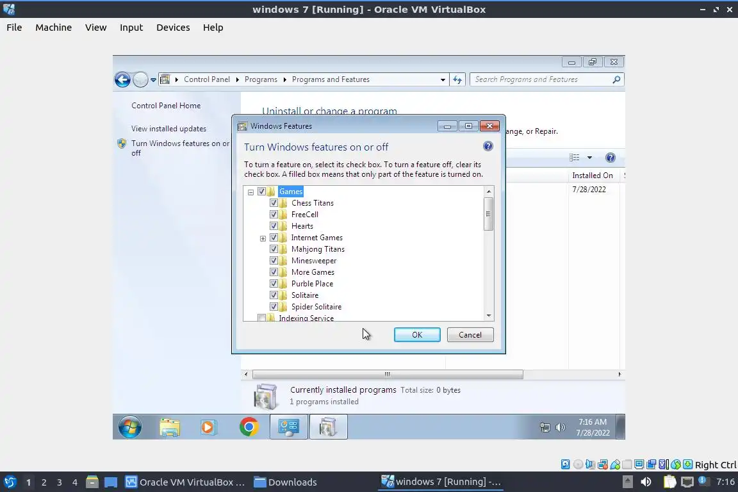Refresh the Programs and Features address bar
The width and height of the screenshot is (738, 492).
click(x=457, y=79)
